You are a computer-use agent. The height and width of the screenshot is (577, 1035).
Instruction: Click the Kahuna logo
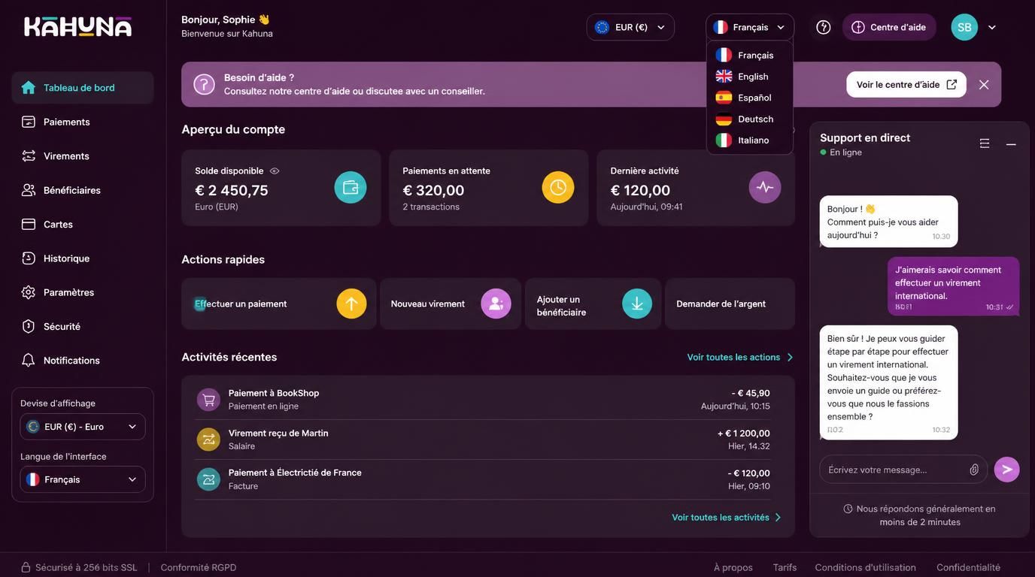pos(78,27)
